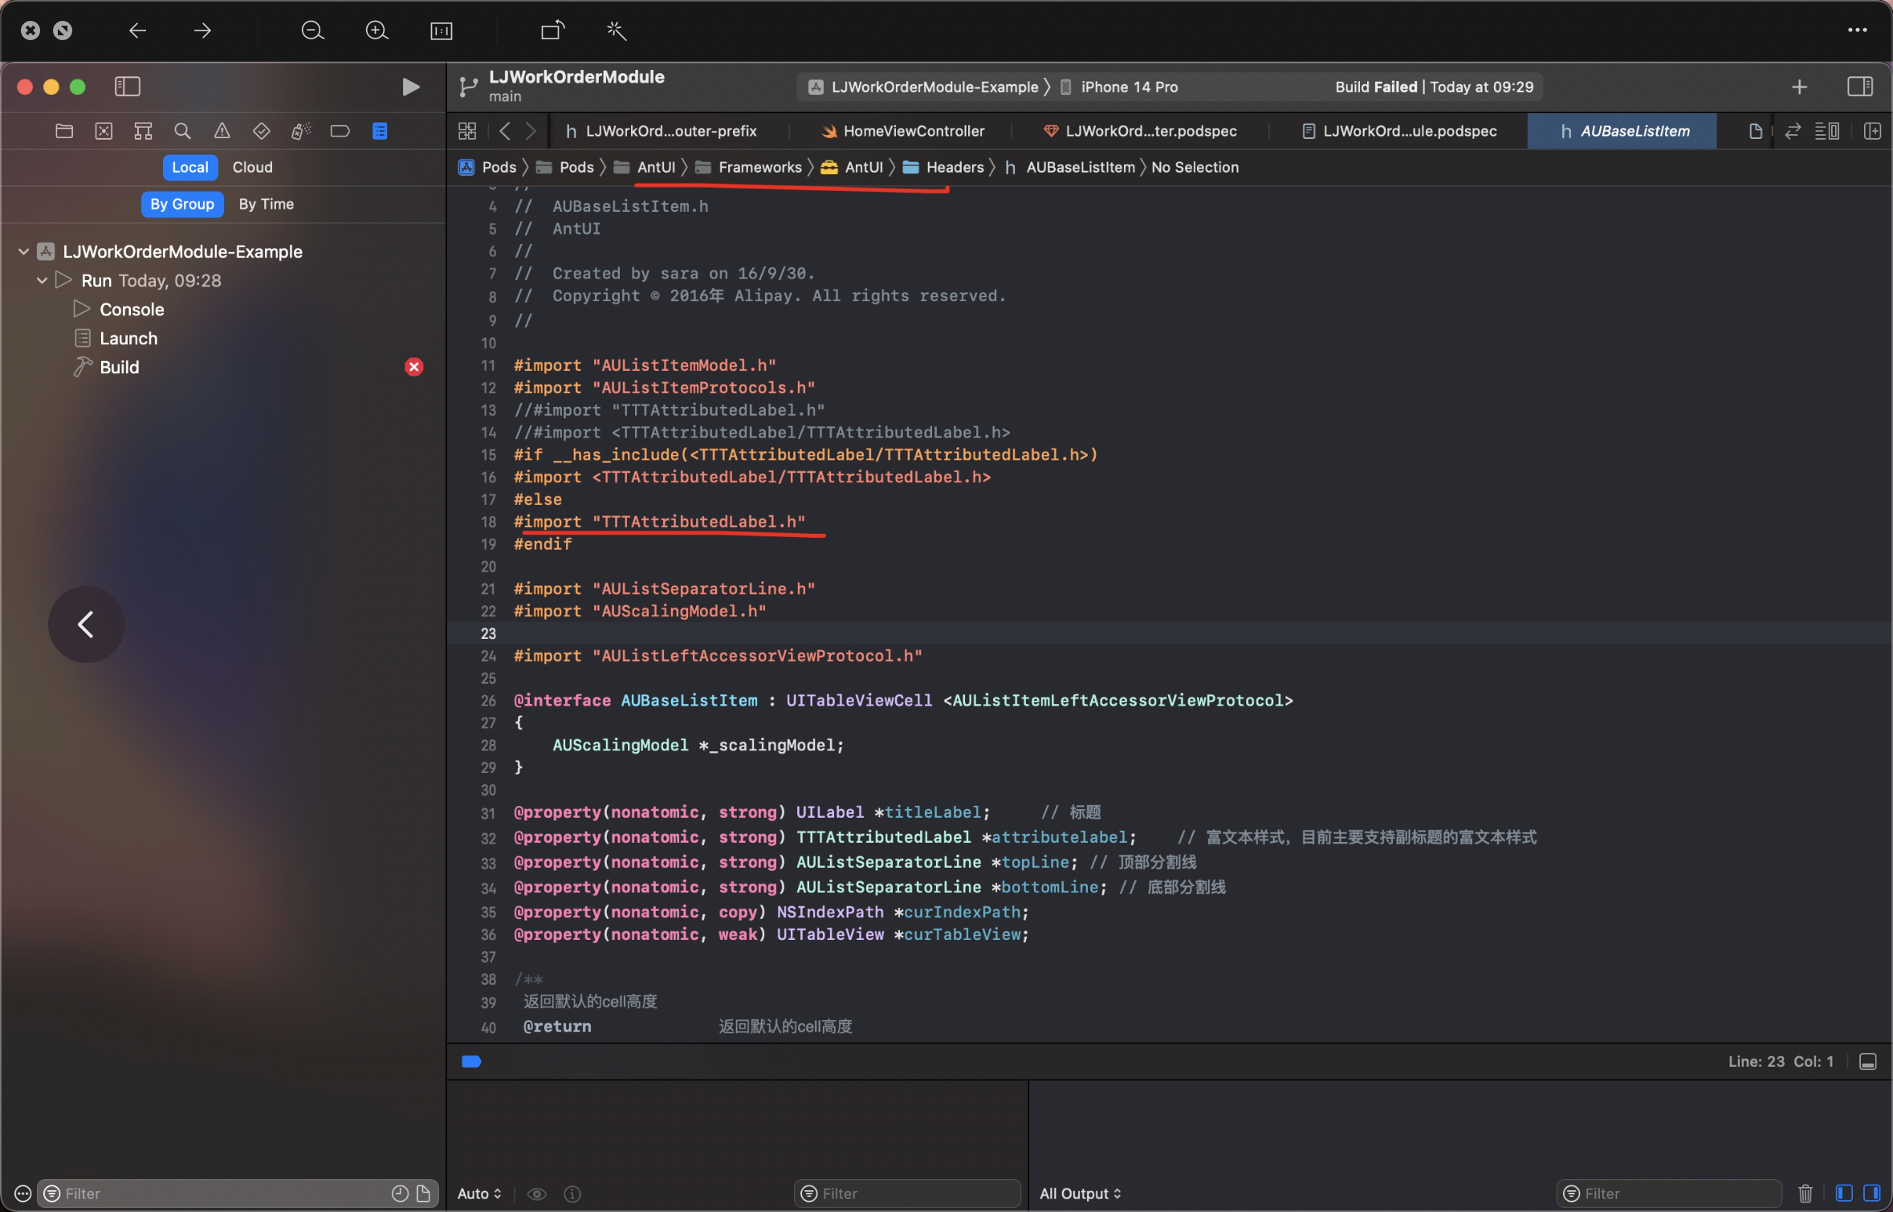The height and width of the screenshot is (1212, 1893).
Task: Click the code review arrows icon
Action: 1792,131
